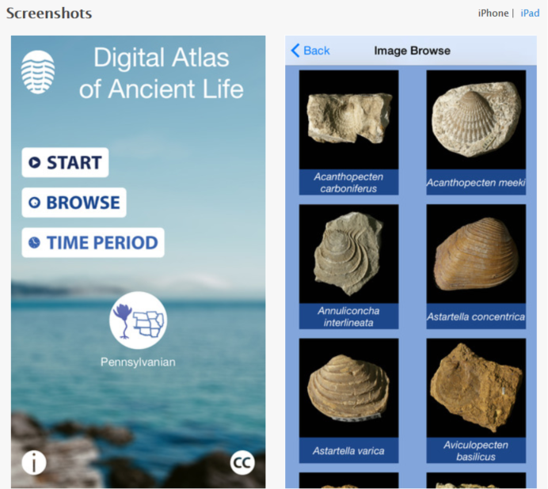Screen dimensions: 548x489
Task: Open Astartella varica fossil image
Action: (x=348, y=388)
